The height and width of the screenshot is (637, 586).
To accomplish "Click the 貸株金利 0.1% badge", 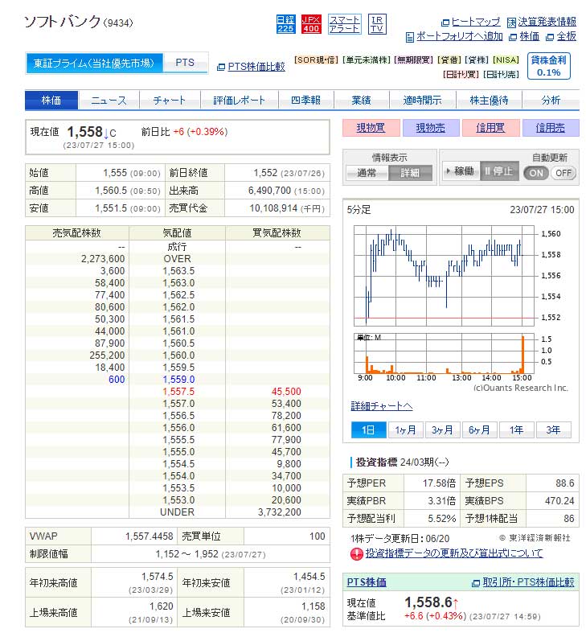I will point(549,66).
